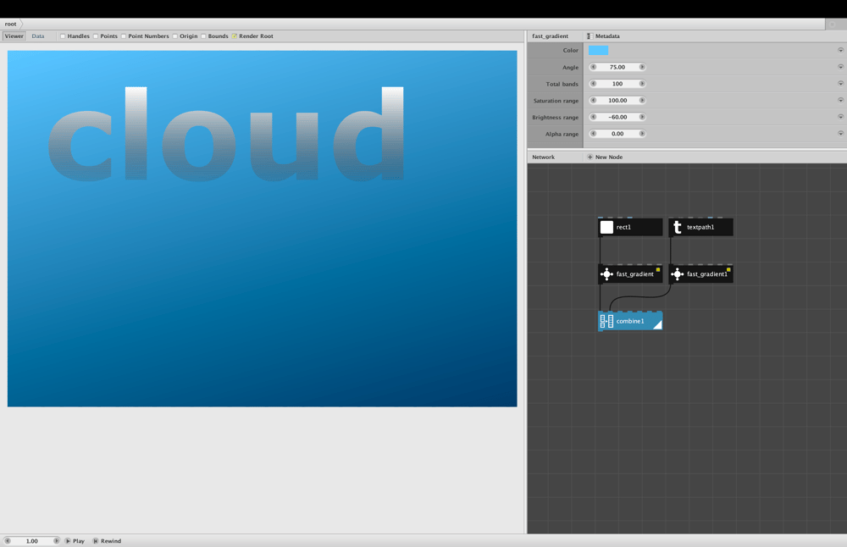
Task: Click Brightness range value -60.00
Action: point(617,117)
